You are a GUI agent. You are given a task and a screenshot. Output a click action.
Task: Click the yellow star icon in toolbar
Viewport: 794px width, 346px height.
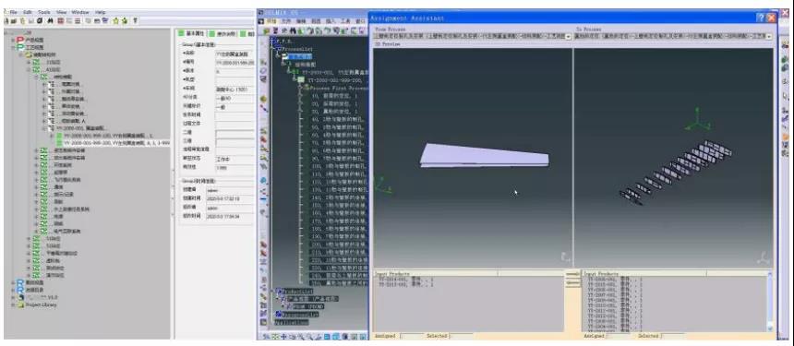[116, 20]
